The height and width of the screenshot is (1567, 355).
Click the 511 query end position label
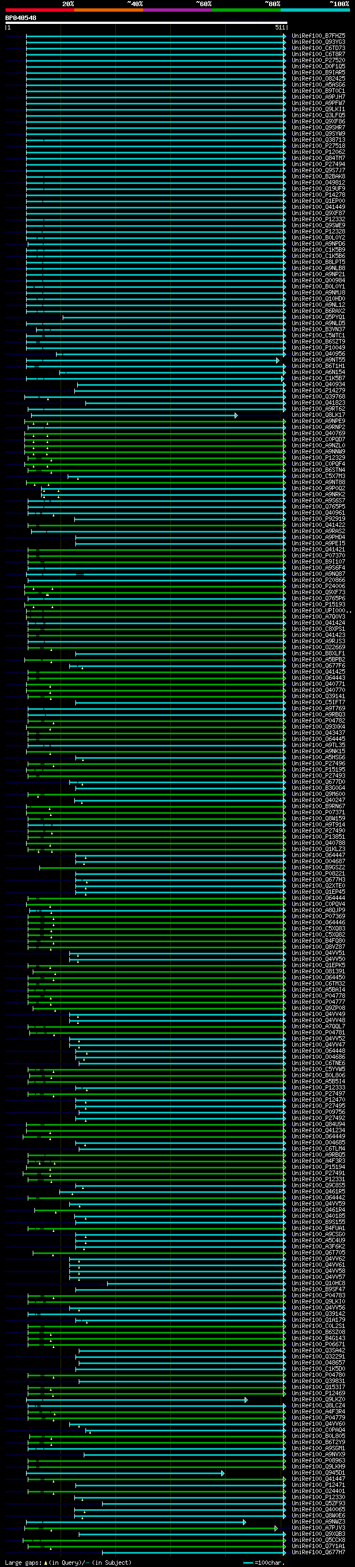point(280,27)
